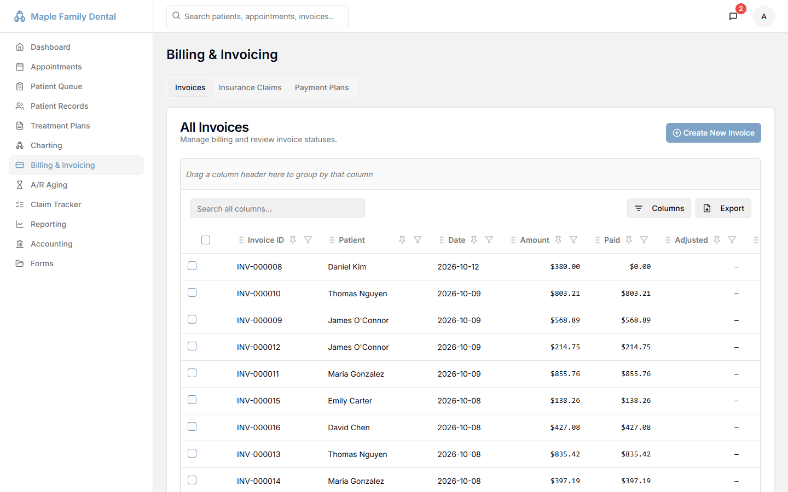The image size is (788, 492).
Task: Click the Charting tooth icon
Action: 20,145
